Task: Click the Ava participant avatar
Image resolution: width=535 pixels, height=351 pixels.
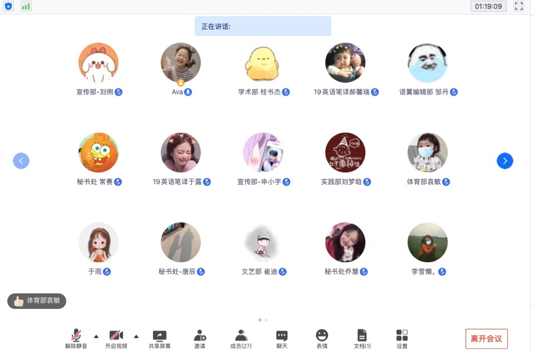Action: point(181,63)
